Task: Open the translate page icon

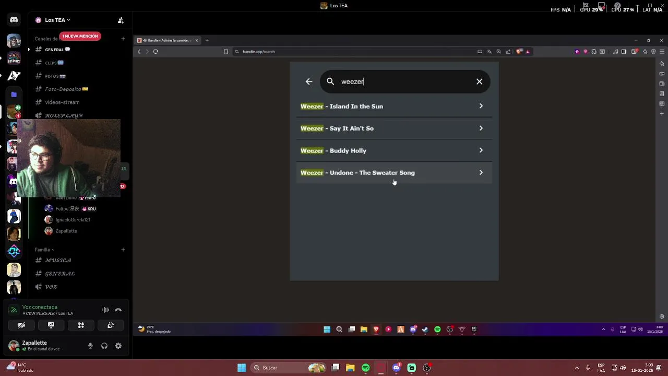Action: click(x=489, y=51)
